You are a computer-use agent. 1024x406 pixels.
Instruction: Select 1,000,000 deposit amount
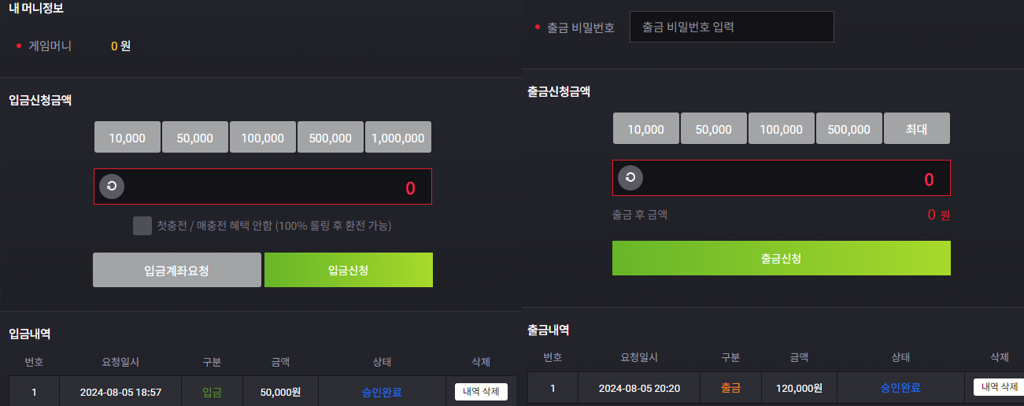click(398, 137)
